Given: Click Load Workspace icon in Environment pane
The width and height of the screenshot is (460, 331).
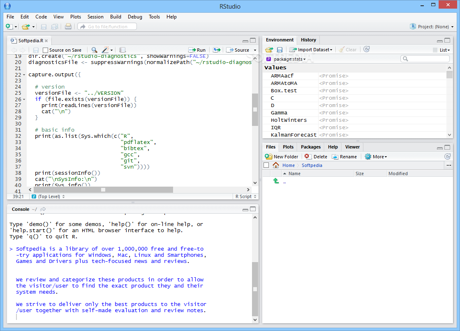Looking at the screenshot, I should tap(269, 50).
